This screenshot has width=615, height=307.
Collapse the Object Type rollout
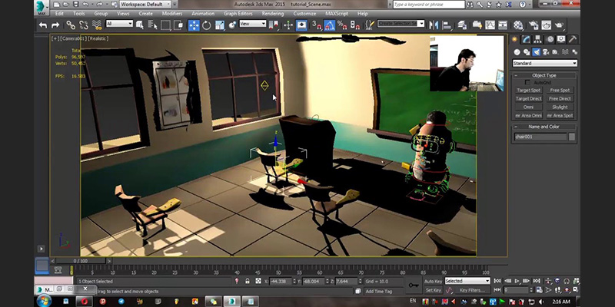click(x=544, y=75)
